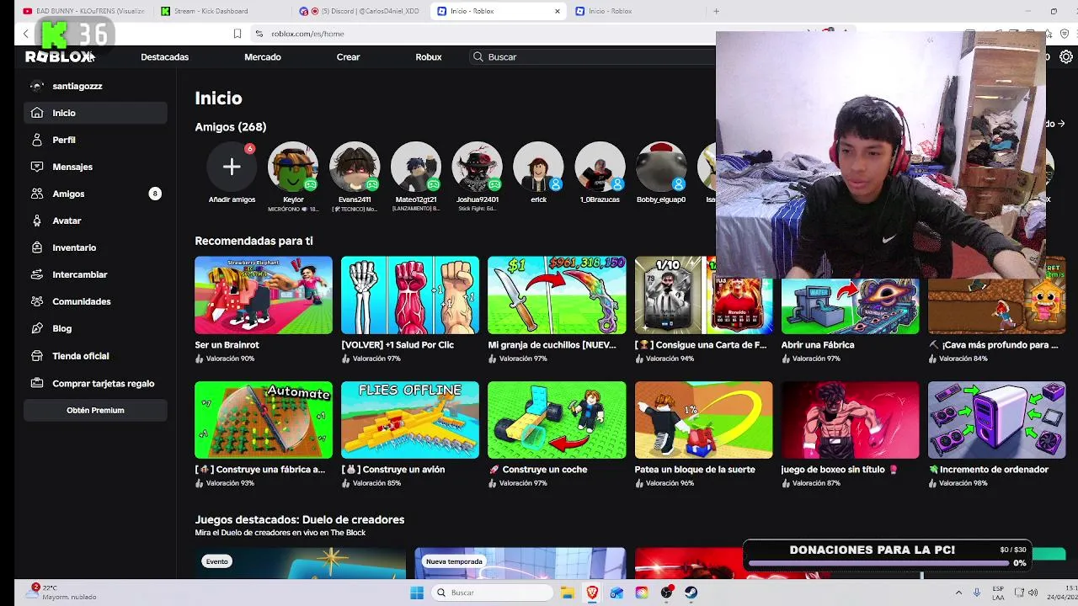1078x606 pixels.
Task: Open Intercambiar in the sidebar
Action: click(x=95, y=274)
